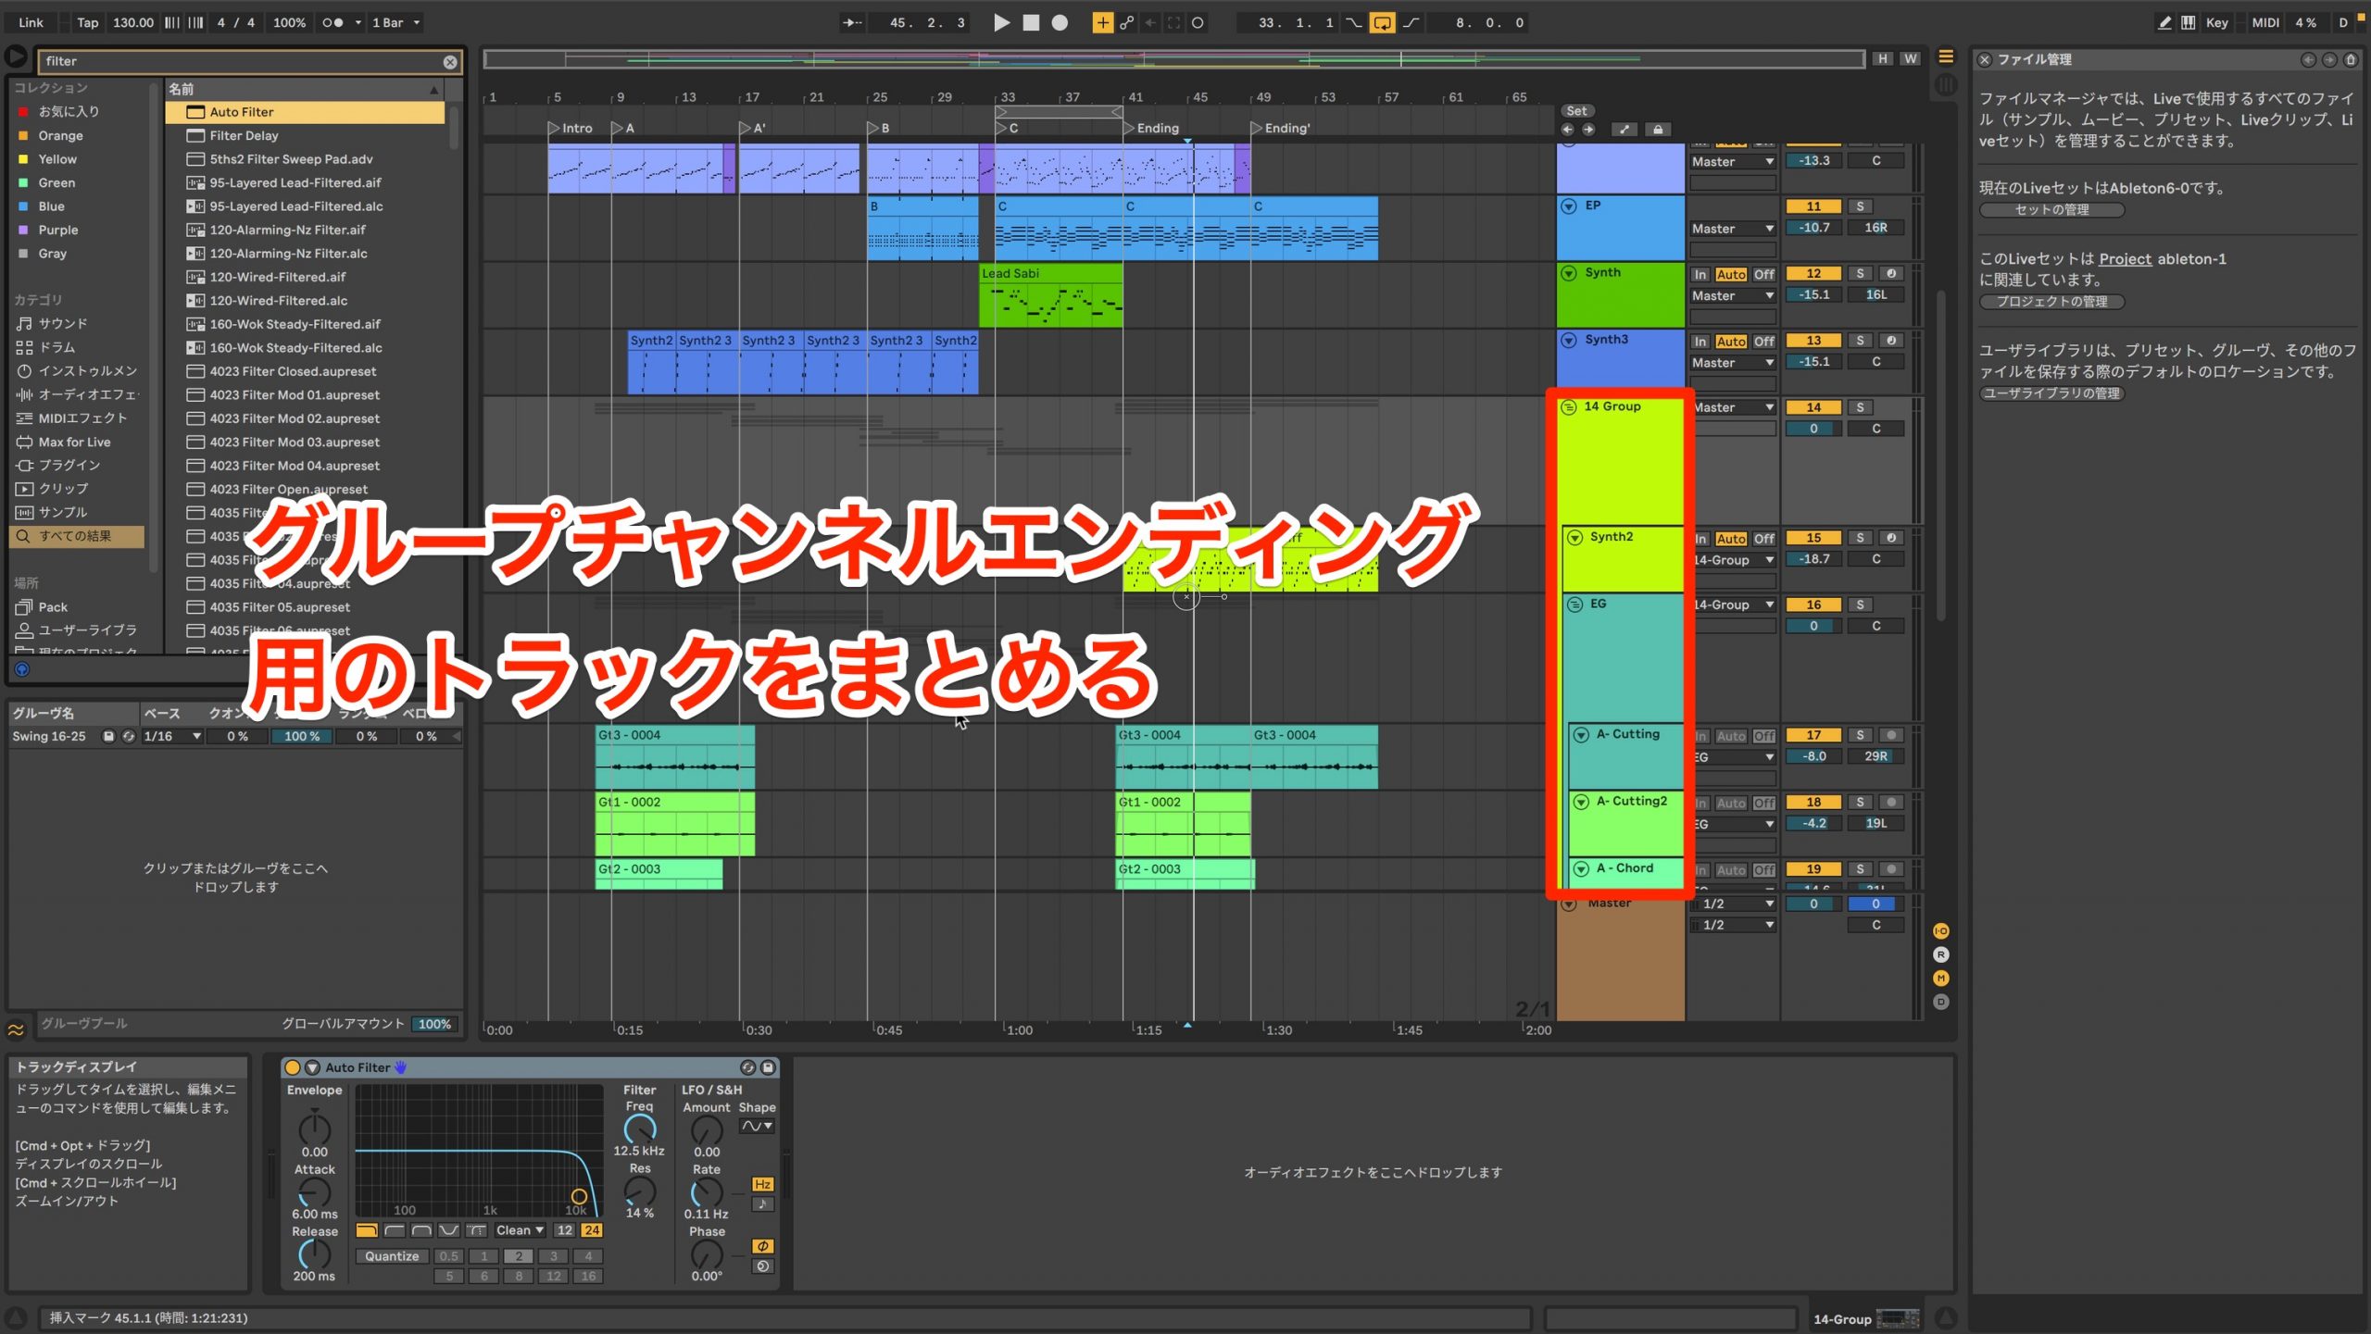
Task: Toggle Punch-Out switch
Action: [1411, 22]
